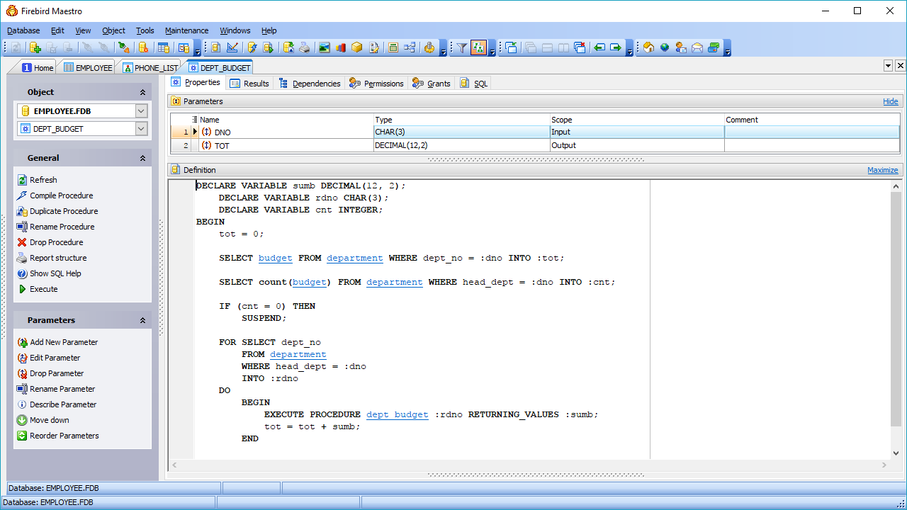Screen dimensions: 907x510
Task: Open the EMPLOYEE.FDB database dropdown
Action: pyautogui.click(x=141, y=111)
